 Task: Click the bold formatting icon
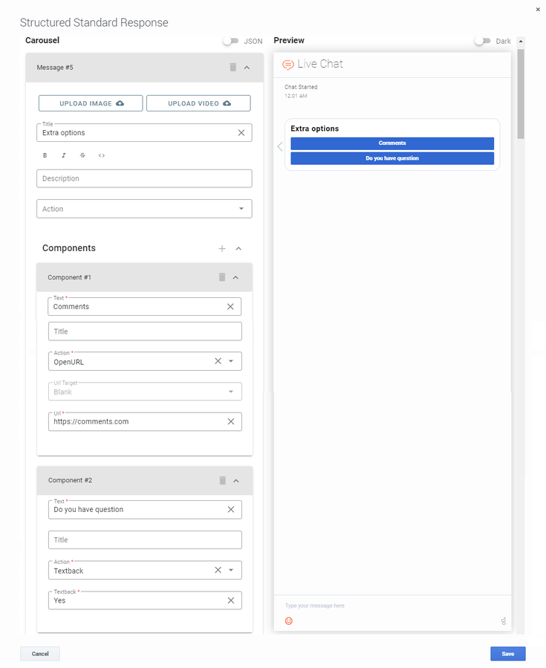coord(45,156)
